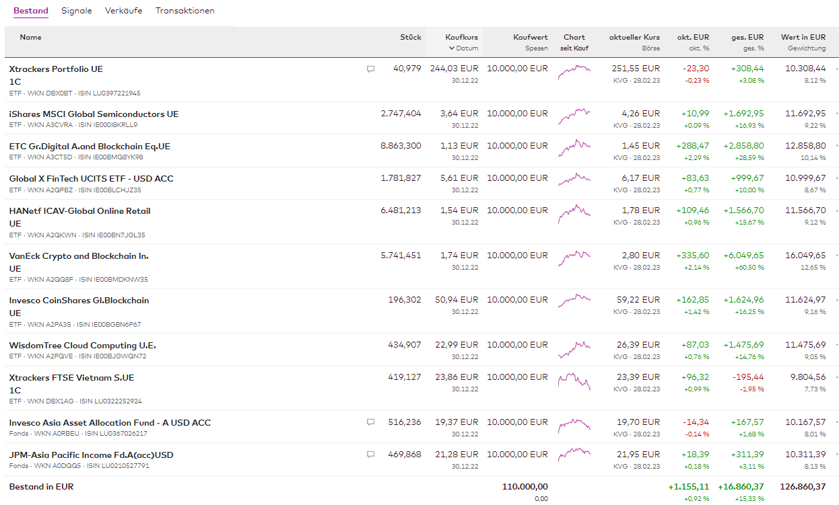Viewport: 839px width, 505px height.
Task: Sort by the Wert in EUR column header
Action: pyautogui.click(x=803, y=38)
